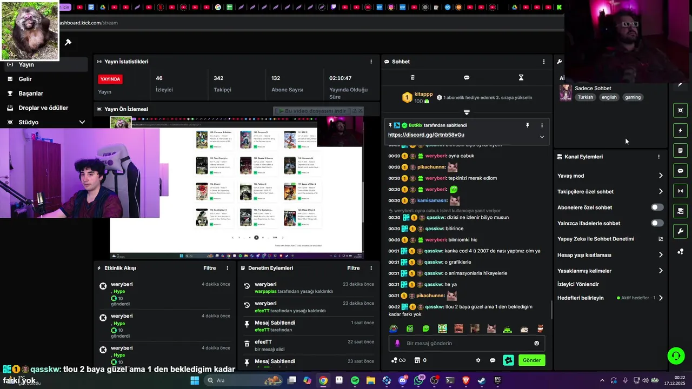Click the Windows Start button
The height and width of the screenshot is (389, 692).
[195, 380]
